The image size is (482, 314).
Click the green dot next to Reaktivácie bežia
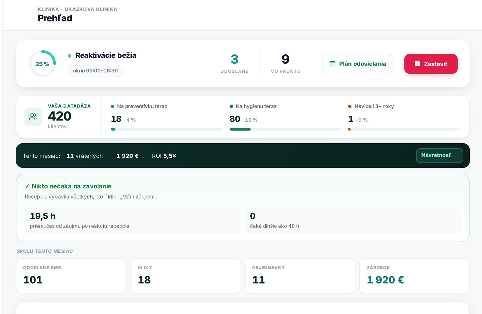(70, 56)
